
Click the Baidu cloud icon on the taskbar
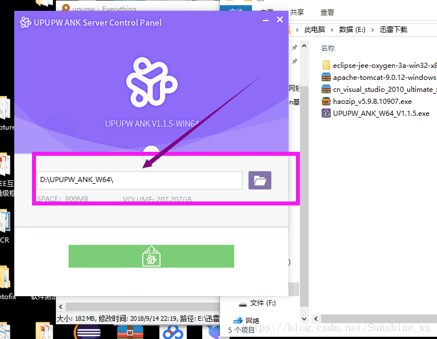pos(173,332)
